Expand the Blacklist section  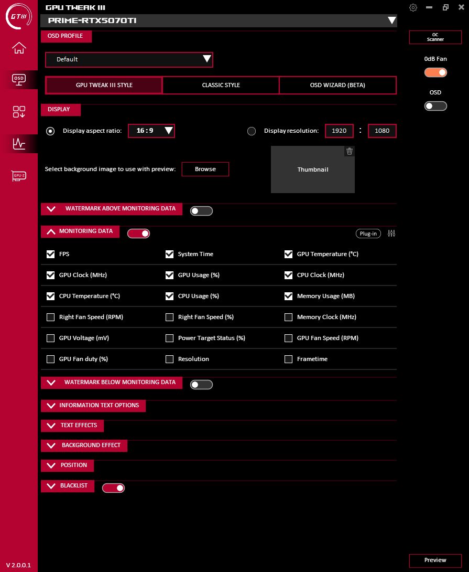[68, 486]
